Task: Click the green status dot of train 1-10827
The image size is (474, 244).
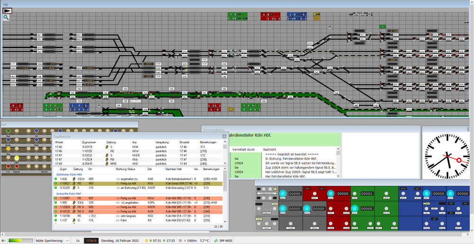Action: 55,183
